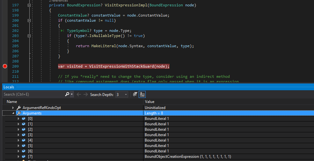Click 'constantValue != null' condition on line 200
Image resolution: width=314 pixels, height=161 pixels.
point(90,20)
